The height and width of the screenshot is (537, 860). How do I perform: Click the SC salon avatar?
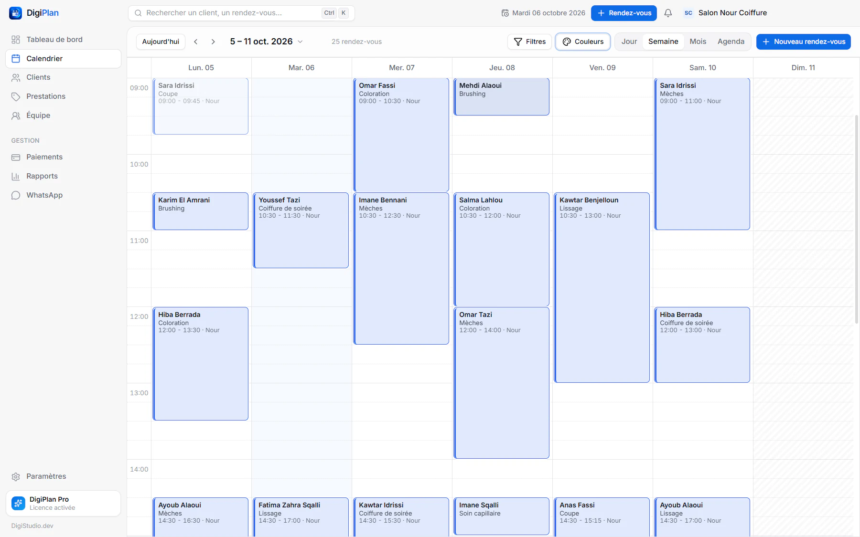(688, 13)
